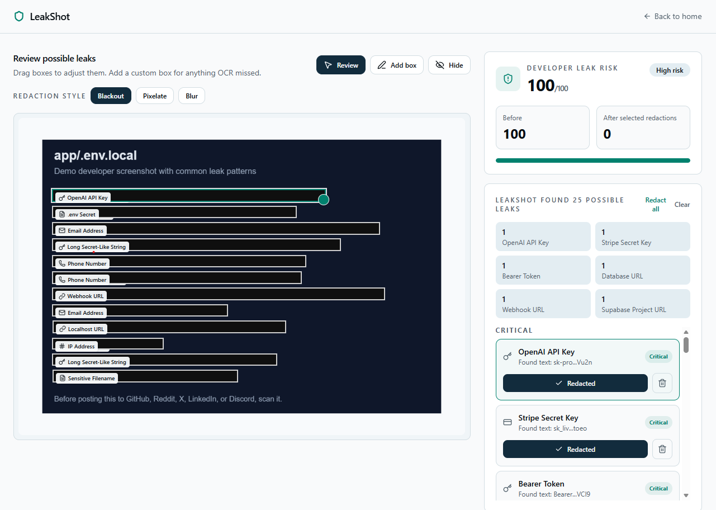Click the green leak risk progress bar
This screenshot has width=716, height=510.
pyautogui.click(x=593, y=160)
